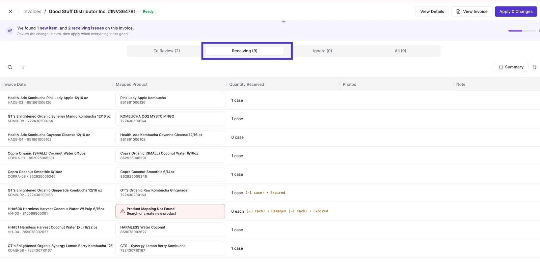This screenshot has width=540, height=274.
Task: Click the '(-3 each) • Damaged' issue text
Action: 266,211
